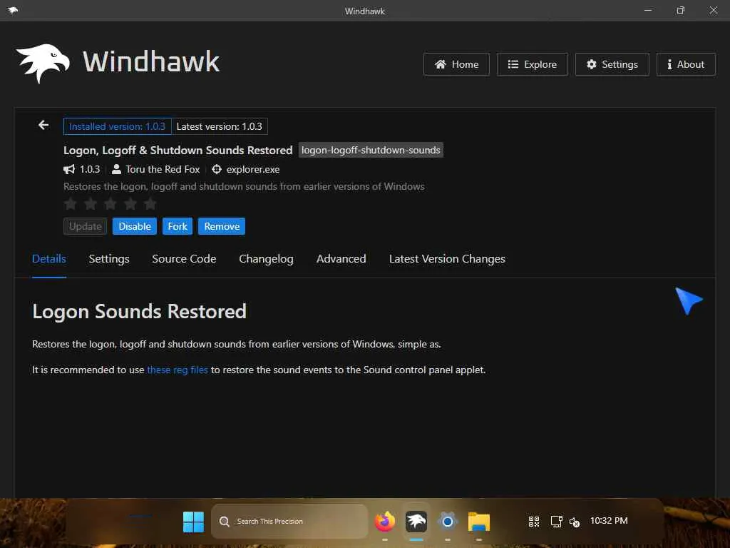Screen dimensions: 730x548
Task: Open the Home page
Action: click(456, 64)
